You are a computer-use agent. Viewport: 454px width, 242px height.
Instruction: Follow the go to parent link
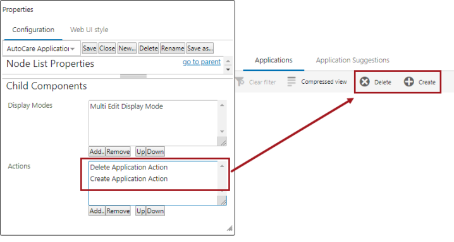[x=202, y=62]
